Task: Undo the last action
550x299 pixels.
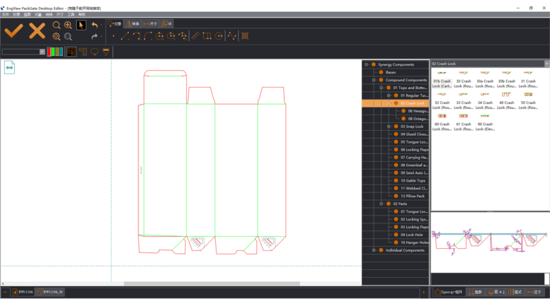Action: (x=94, y=25)
